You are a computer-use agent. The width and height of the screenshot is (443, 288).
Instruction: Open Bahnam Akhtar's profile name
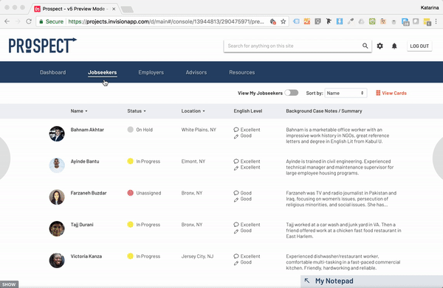[87, 130]
